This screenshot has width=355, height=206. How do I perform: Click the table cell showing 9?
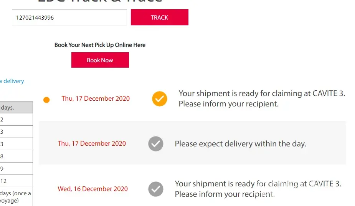pos(16,169)
